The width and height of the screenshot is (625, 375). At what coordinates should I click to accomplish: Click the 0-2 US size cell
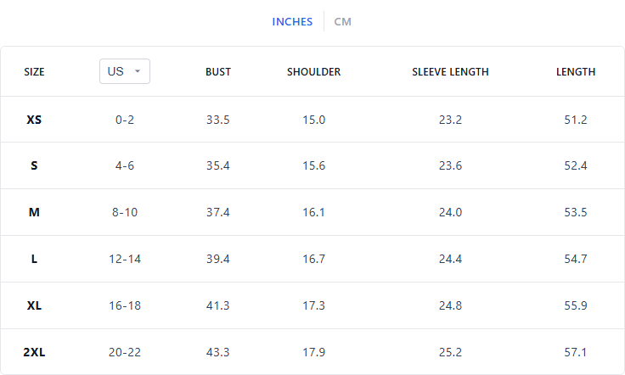click(x=125, y=120)
